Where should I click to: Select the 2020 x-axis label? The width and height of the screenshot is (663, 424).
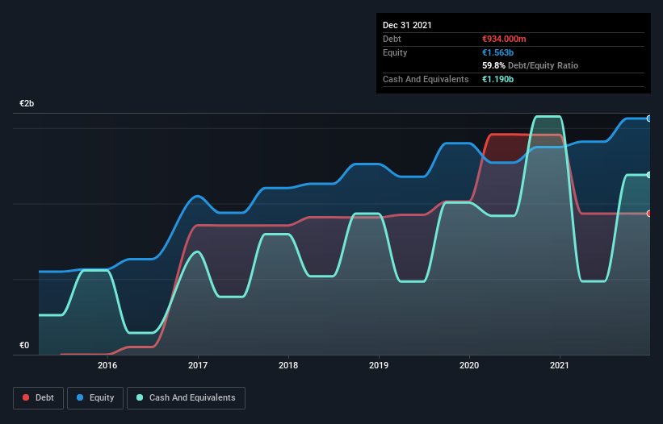click(469, 365)
